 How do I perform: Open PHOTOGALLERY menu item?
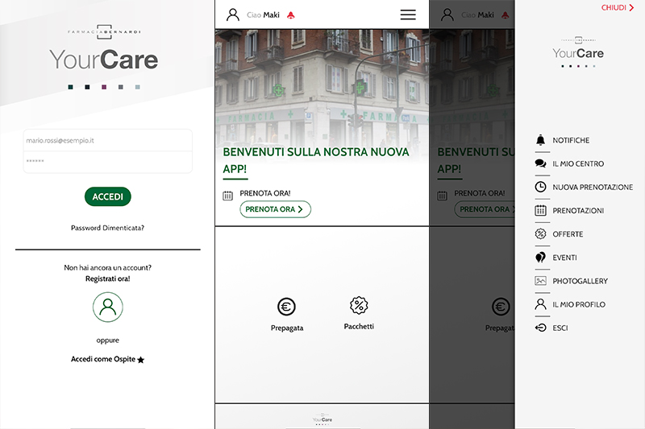tap(580, 281)
